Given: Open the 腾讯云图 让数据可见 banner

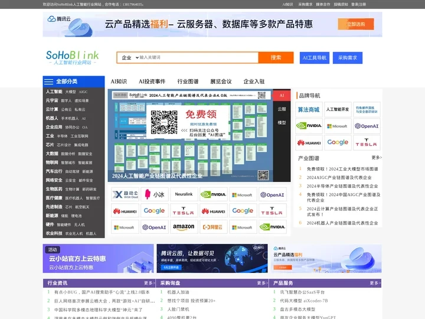Looking at the screenshot, I should (212, 258).
